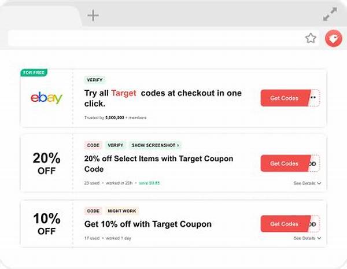347x269 pixels.
Task: Click Get Codes on Try all Target codes
Action: (x=285, y=98)
